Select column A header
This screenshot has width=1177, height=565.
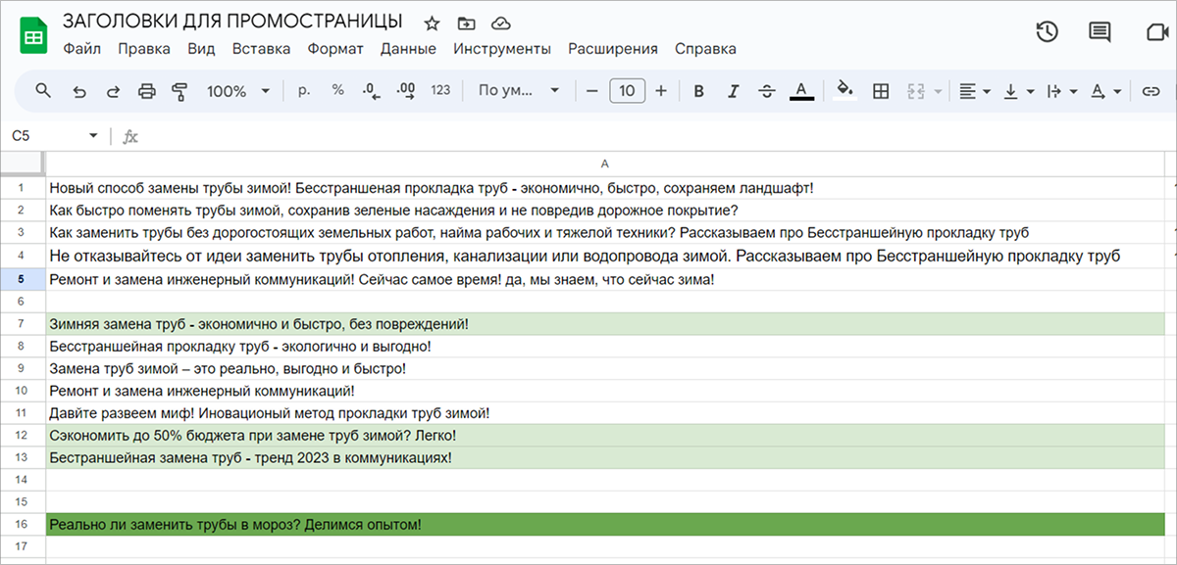click(604, 164)
